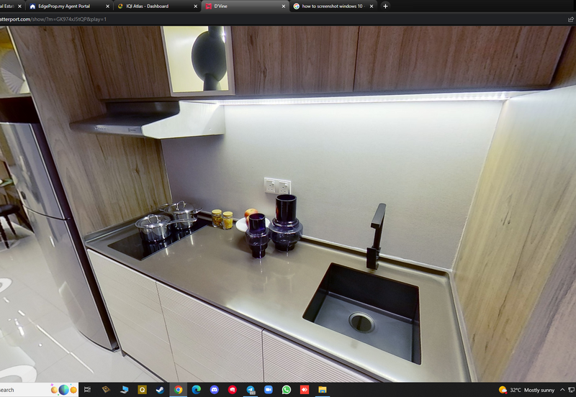Switch to how to screenshot windows 10 tab
576x397 pixels.
[x=331, y=6]
